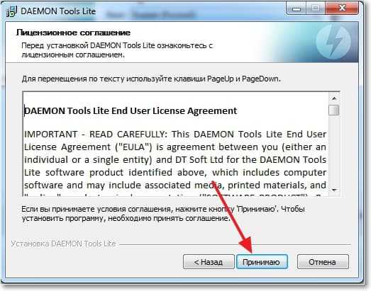Image resolution: width=371 pixels, height=291 pixels.
Task: Click the 'Лицензионное соглашение' header title
Action: pyautogui.click(x=73, y=33)
